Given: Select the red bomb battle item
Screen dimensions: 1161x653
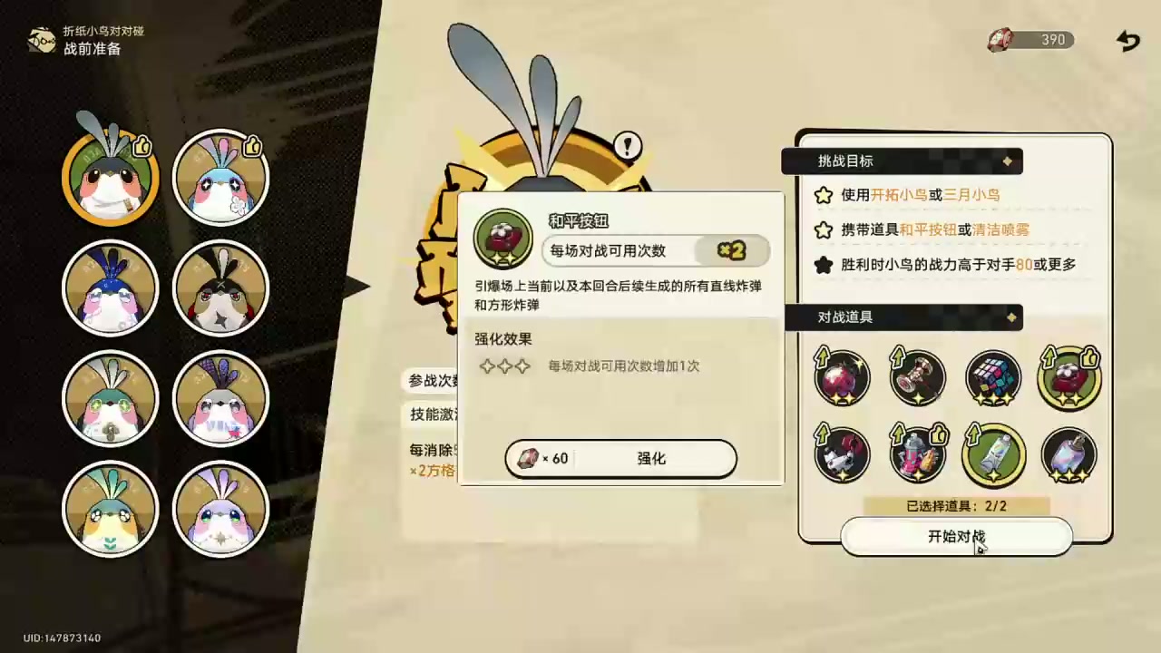Looking at the screenshot, I should click(842, 377).
